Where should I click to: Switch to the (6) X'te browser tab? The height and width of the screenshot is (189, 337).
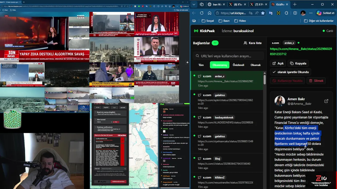click(x=237, y=4)
